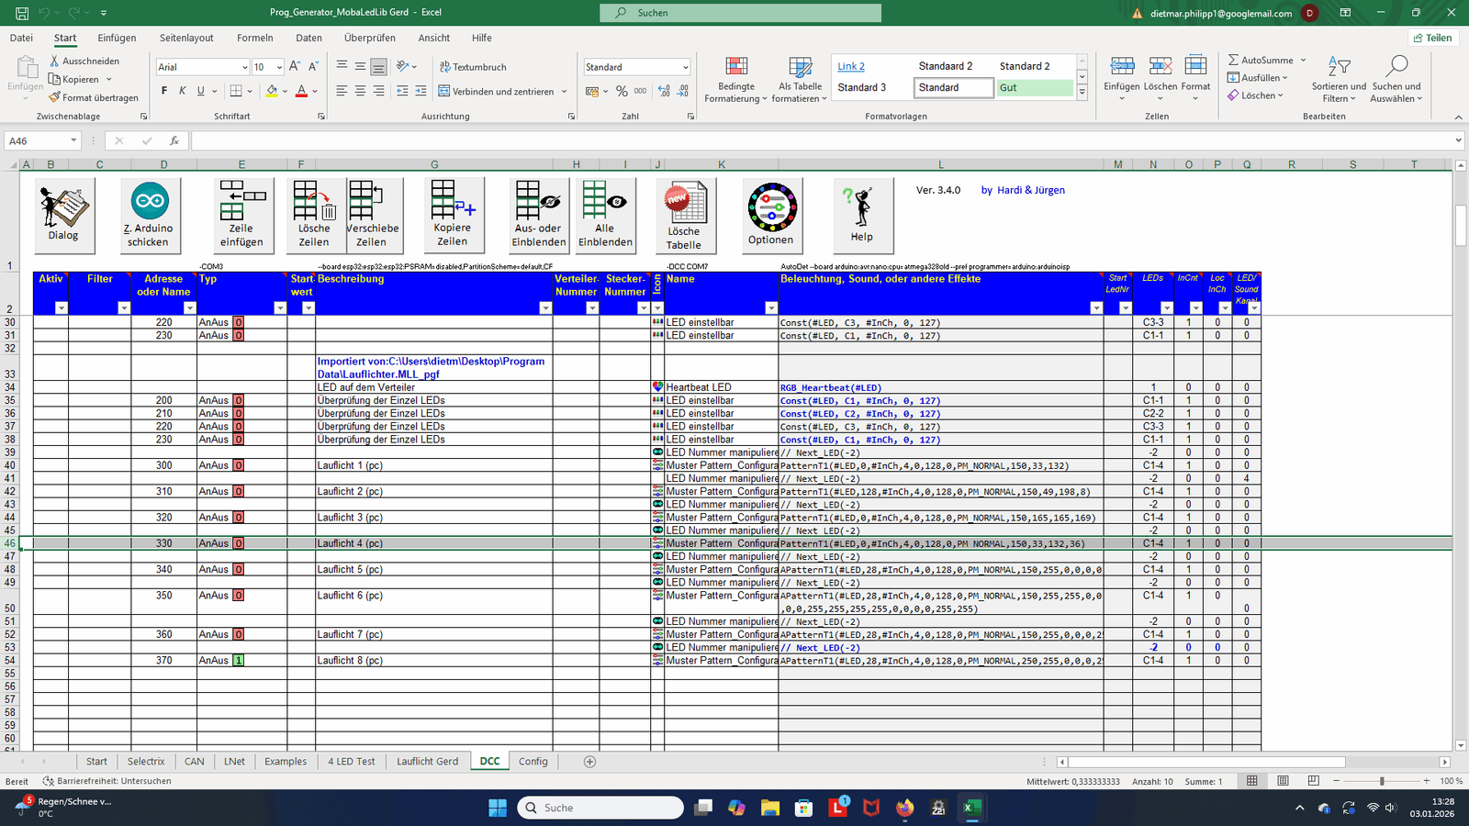Open the Standard number format dropdown

coord(685,67)
